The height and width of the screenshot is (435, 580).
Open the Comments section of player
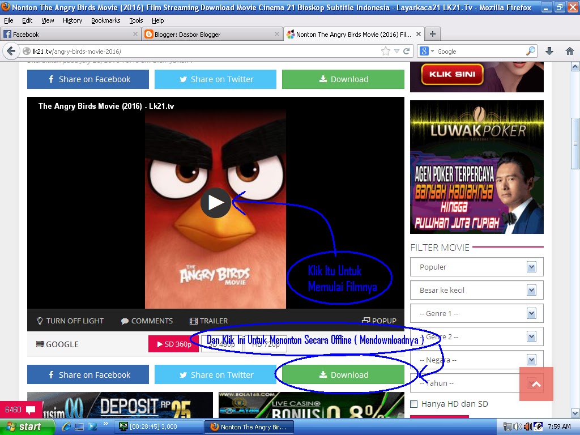point(147,321)
